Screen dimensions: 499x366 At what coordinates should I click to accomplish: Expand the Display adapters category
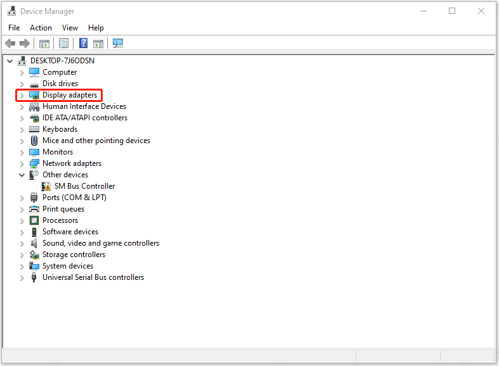point(22,96)
